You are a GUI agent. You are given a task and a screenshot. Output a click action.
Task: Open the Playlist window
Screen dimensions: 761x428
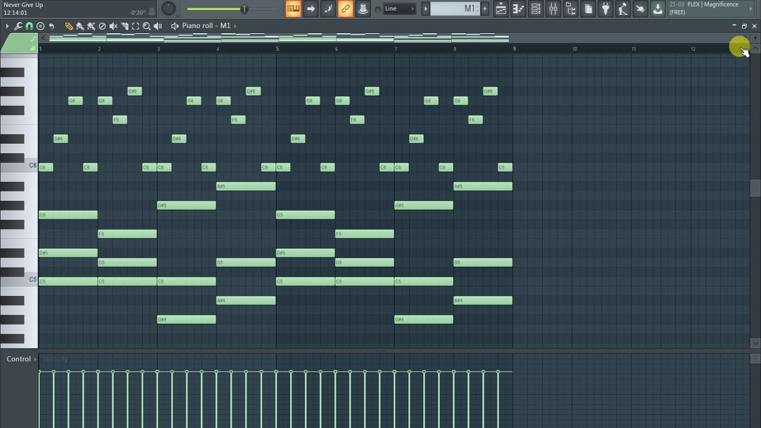tap(501, 8)
